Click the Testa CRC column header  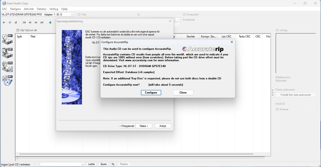(245, 37)
